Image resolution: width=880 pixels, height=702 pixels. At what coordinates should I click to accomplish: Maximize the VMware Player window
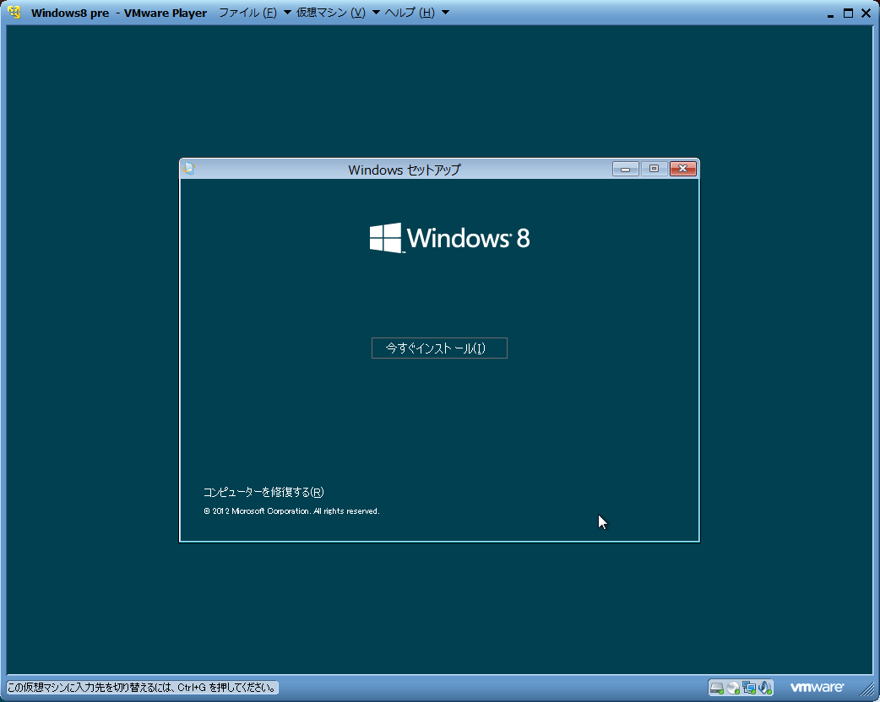[848, 13]
